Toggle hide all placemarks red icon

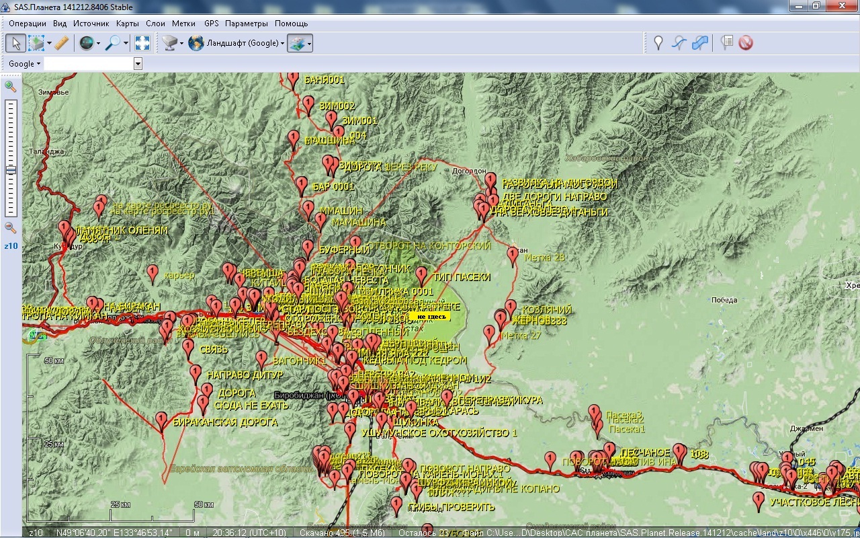point(746,43)
